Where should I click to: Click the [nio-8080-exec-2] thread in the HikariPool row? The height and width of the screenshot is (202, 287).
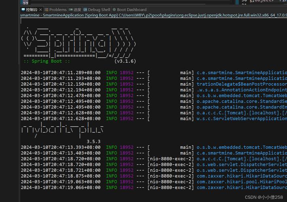click(171, 182)
